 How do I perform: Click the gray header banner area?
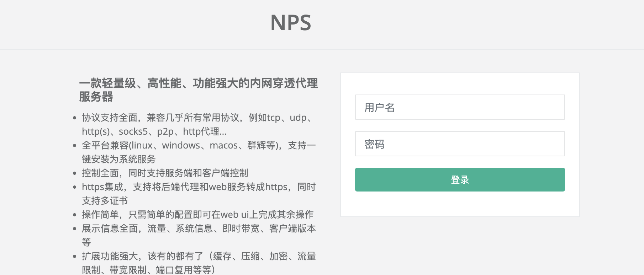pyautogui.click(x=142, y=23)
